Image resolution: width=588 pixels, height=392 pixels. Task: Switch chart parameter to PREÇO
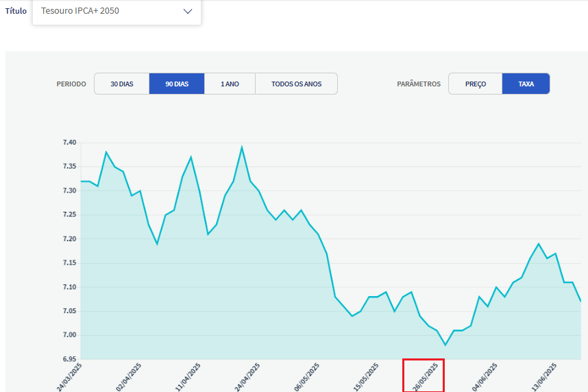click(476, 84)
